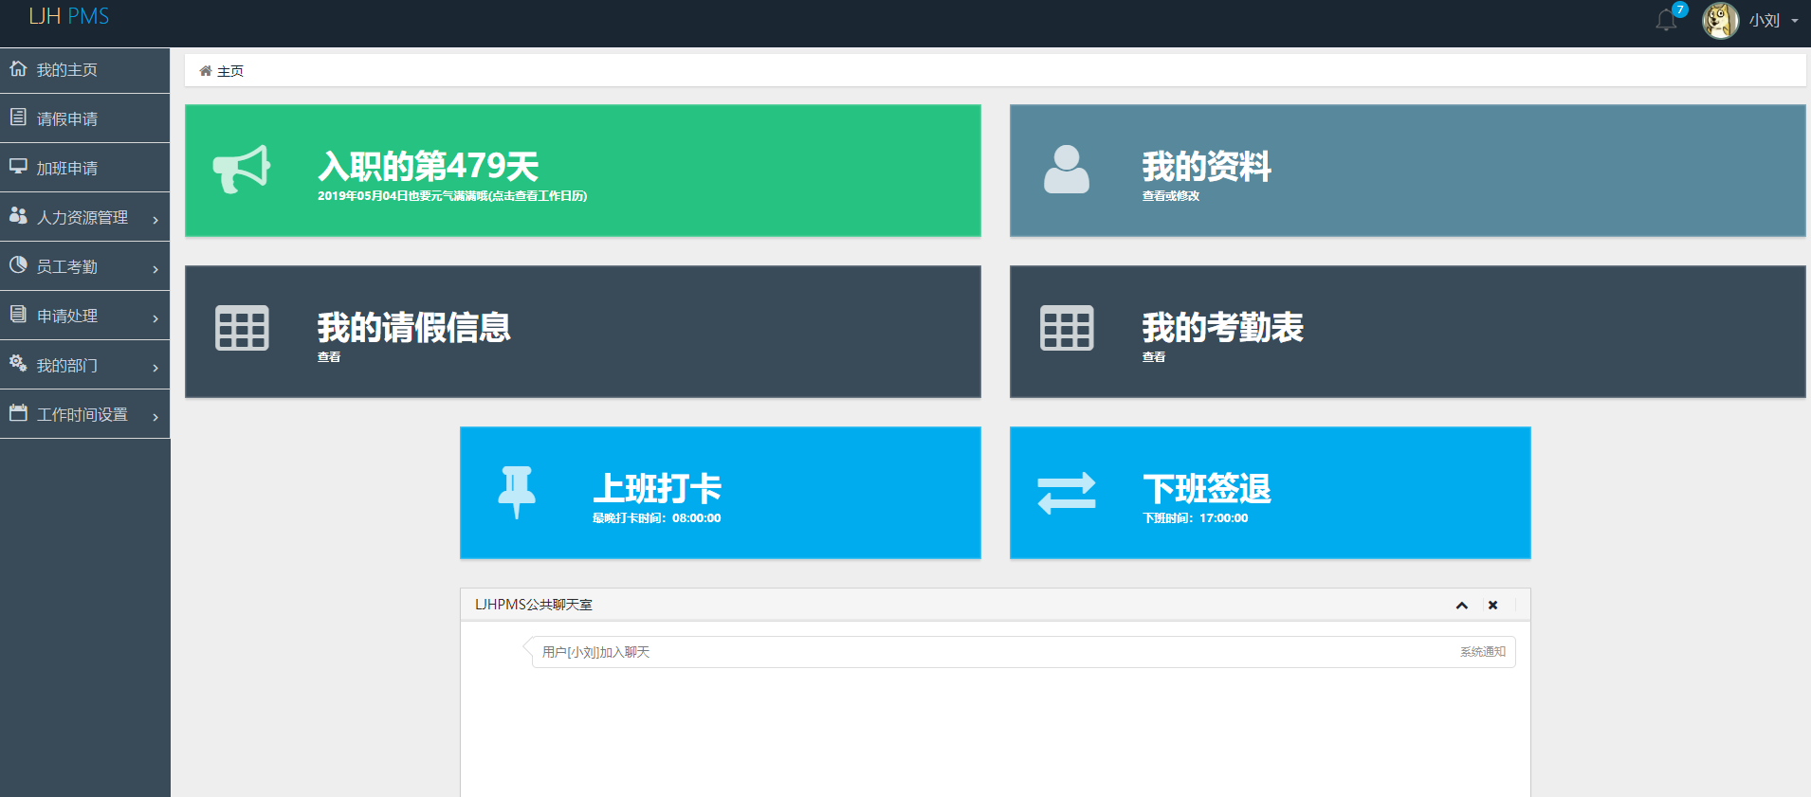Click the pie chart icon beside 员工考勤

pyautogui.click(x=18, y=264)
